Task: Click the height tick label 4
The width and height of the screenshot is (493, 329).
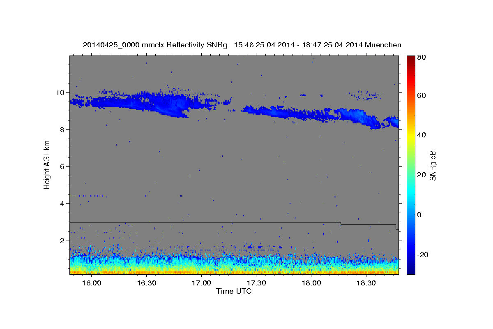Action: [63, 203]
